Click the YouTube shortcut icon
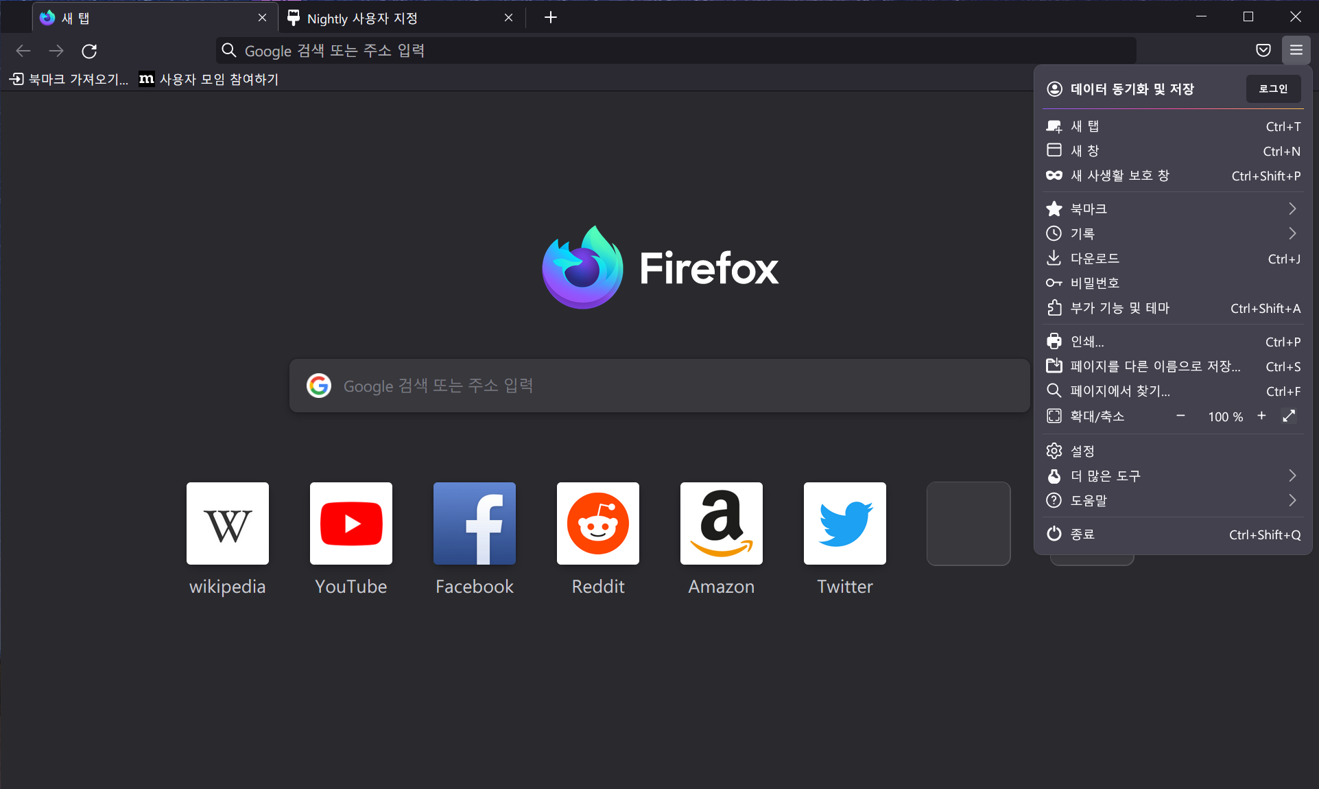The height and width of the screenshot is (789, 1319). (x=350, y=523)
